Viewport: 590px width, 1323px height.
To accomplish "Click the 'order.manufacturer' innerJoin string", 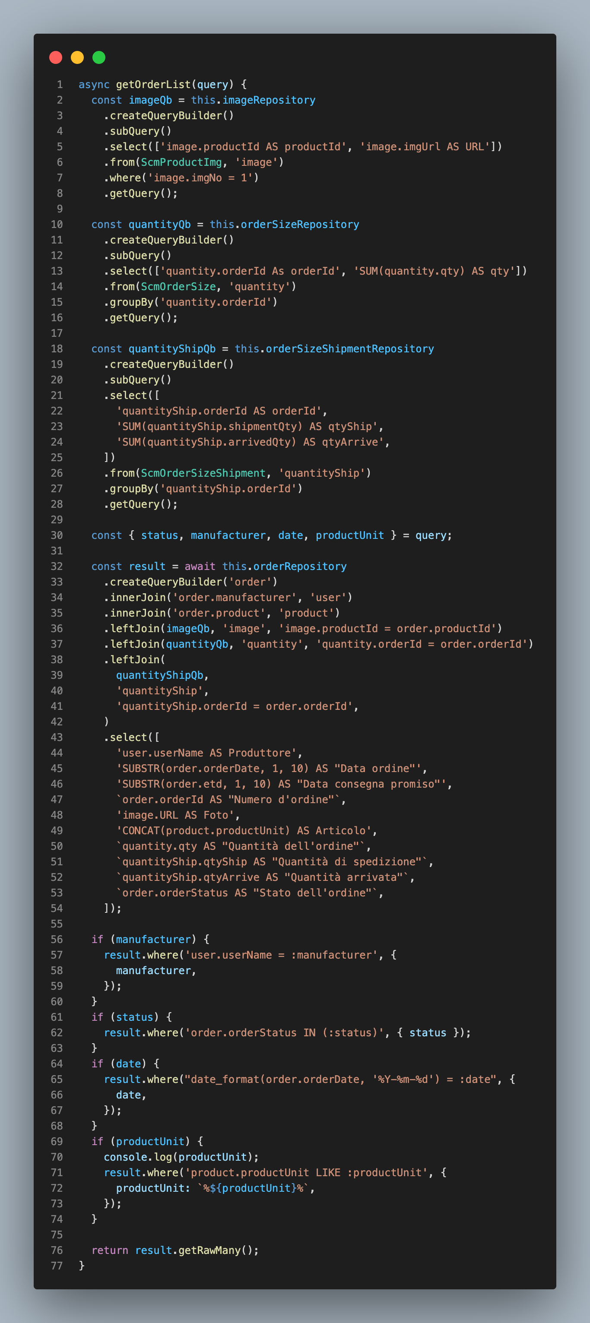I will [235, 597].
